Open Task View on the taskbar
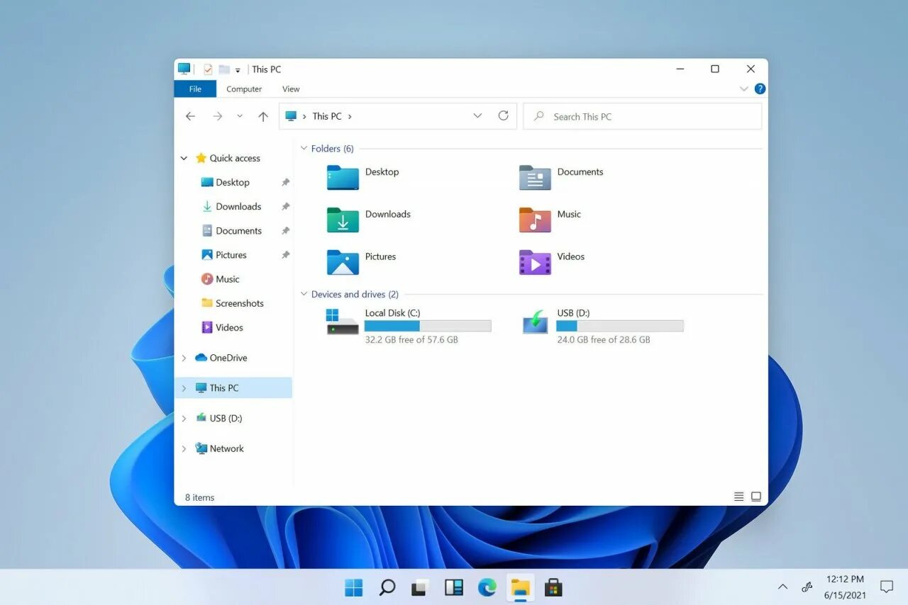Viewport: 908px width, 605px height. [x=420, y=587]
